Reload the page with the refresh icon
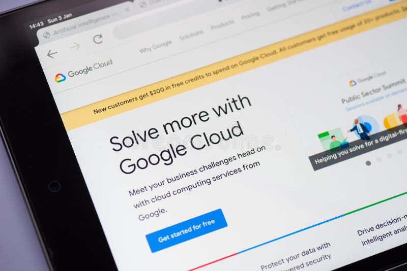407x271 pixels. 98,39
